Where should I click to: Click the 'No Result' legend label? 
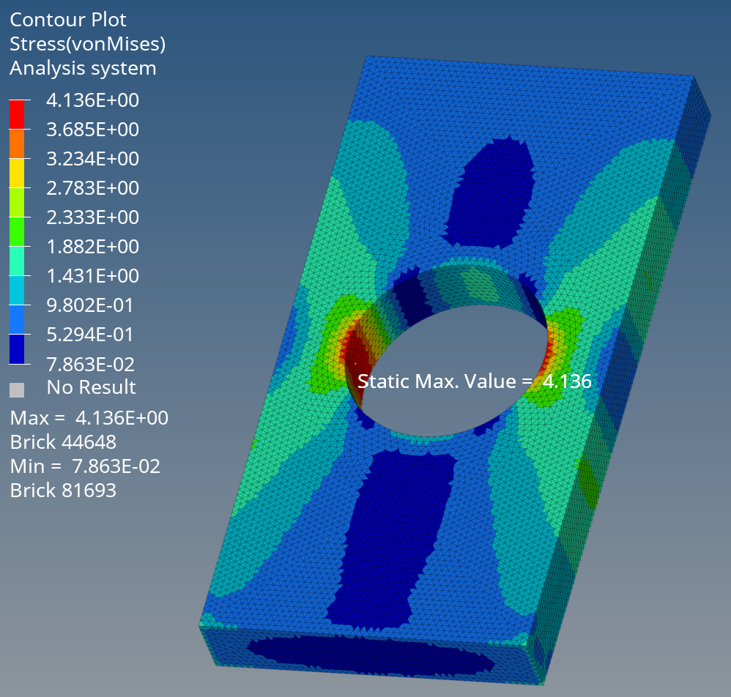pos(92,387)
